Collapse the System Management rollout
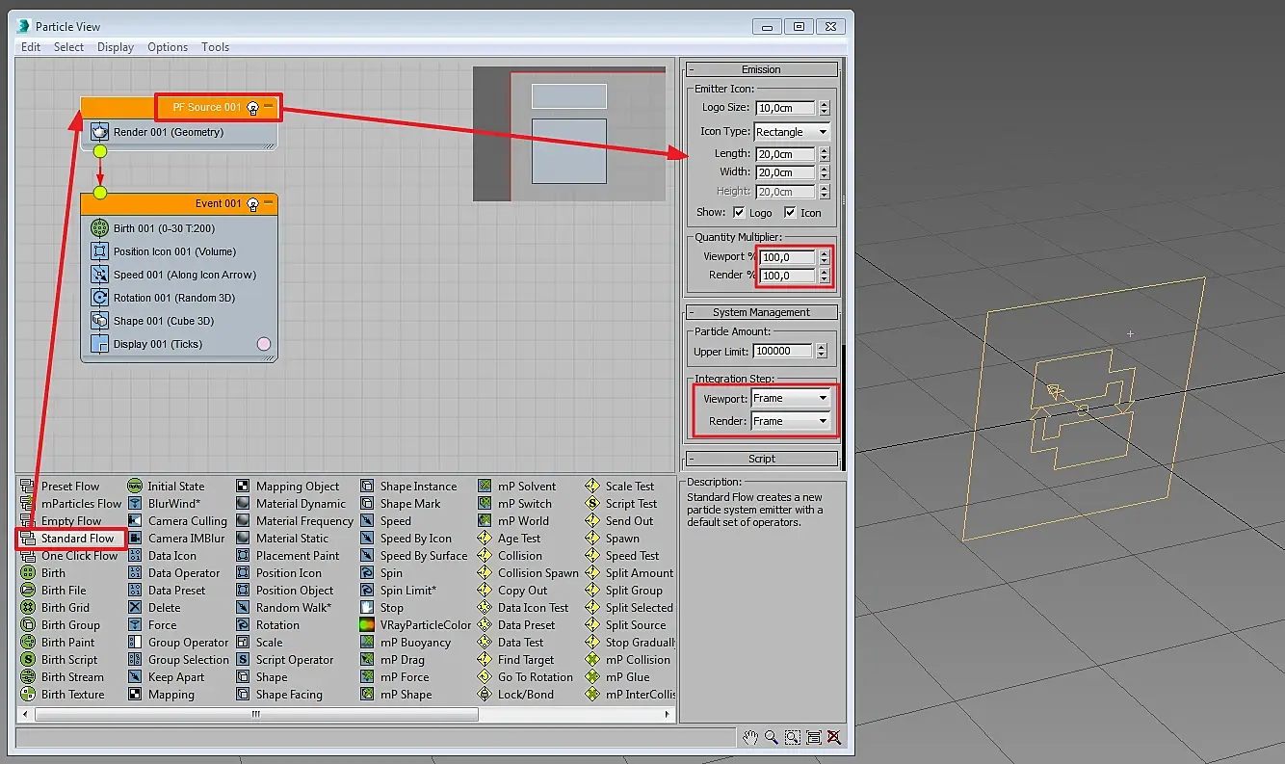This screenshot has height=764, width=1285. (x=760, y=312)
